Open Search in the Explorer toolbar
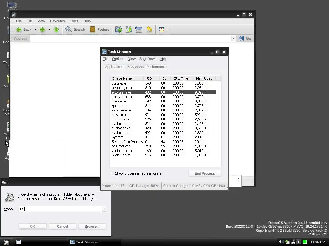This screenshot has height=246, width=329. (x=75, y=29)
